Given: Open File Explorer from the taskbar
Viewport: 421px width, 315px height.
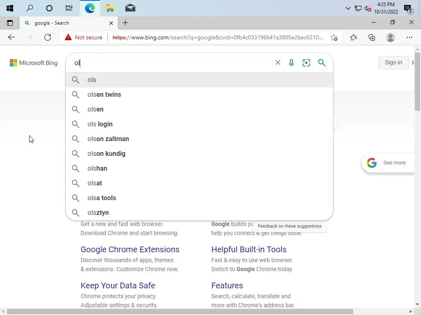Looking at the screenshot, I should [110, 8].
